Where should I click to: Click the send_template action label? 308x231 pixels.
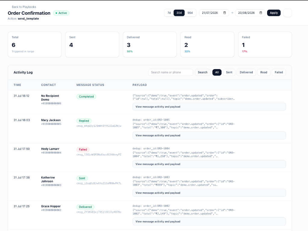click(28, 19)
